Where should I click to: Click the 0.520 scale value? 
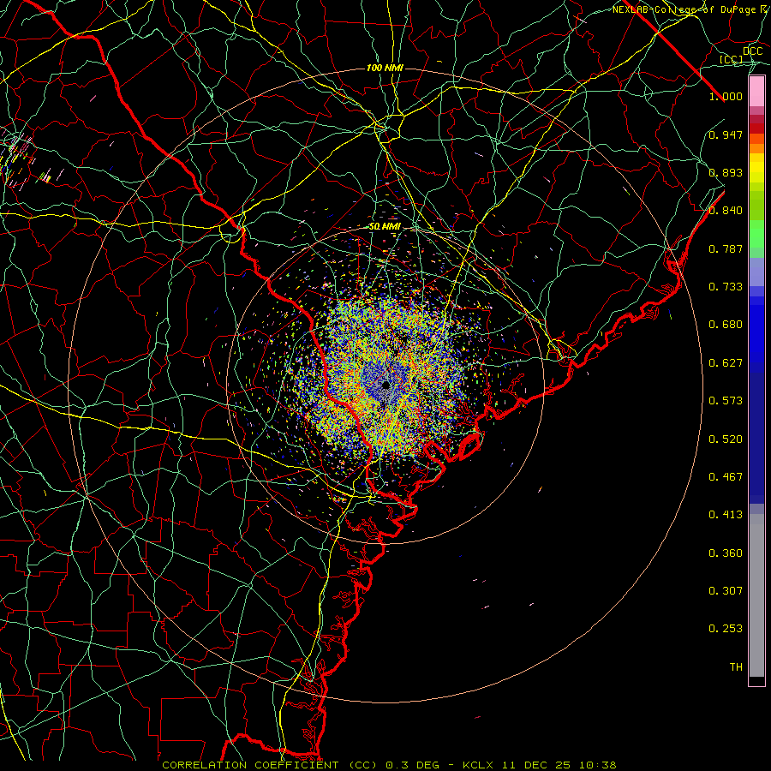pyautogui.click(x=726, y=439)
